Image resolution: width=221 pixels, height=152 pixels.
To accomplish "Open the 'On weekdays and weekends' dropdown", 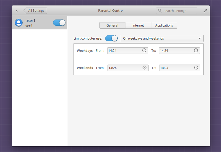I will coord(162,39).
